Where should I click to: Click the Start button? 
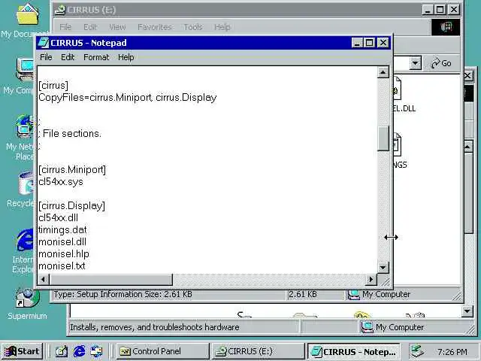tap(22, 351)
